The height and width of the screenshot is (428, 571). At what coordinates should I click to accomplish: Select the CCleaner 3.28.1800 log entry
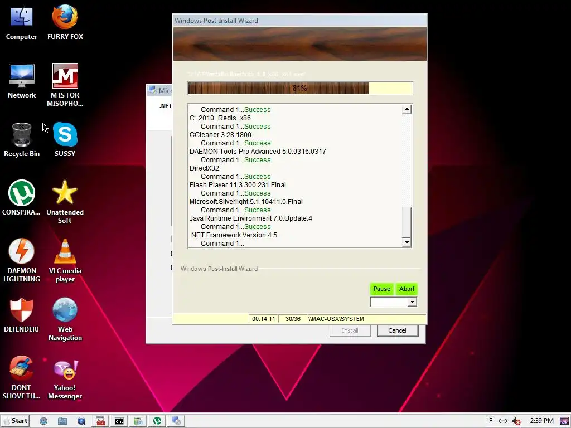pyautogui.click(x=220, y=135)
